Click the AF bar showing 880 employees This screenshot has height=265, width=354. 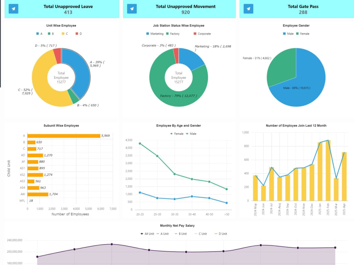(x=33, y=162)
